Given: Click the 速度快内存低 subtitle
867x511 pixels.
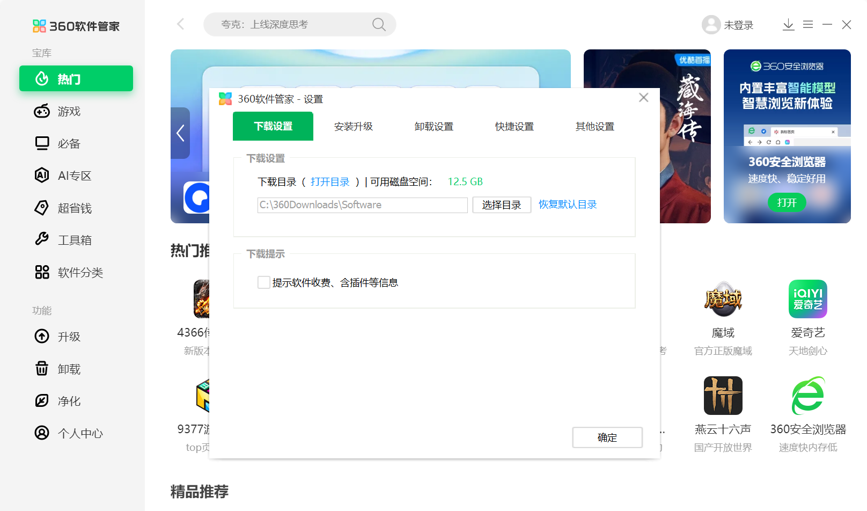Looking at the screenshot, I should coord(808,448).
